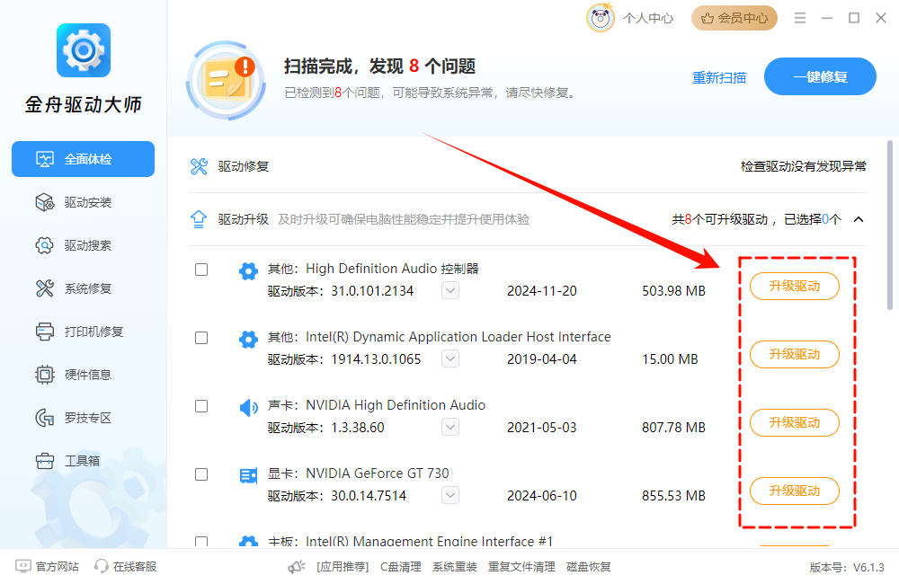Open version dropdown for 1914.13.0.1065
The height and width of the screenshot is (584, 899).
tap(450, 358)
